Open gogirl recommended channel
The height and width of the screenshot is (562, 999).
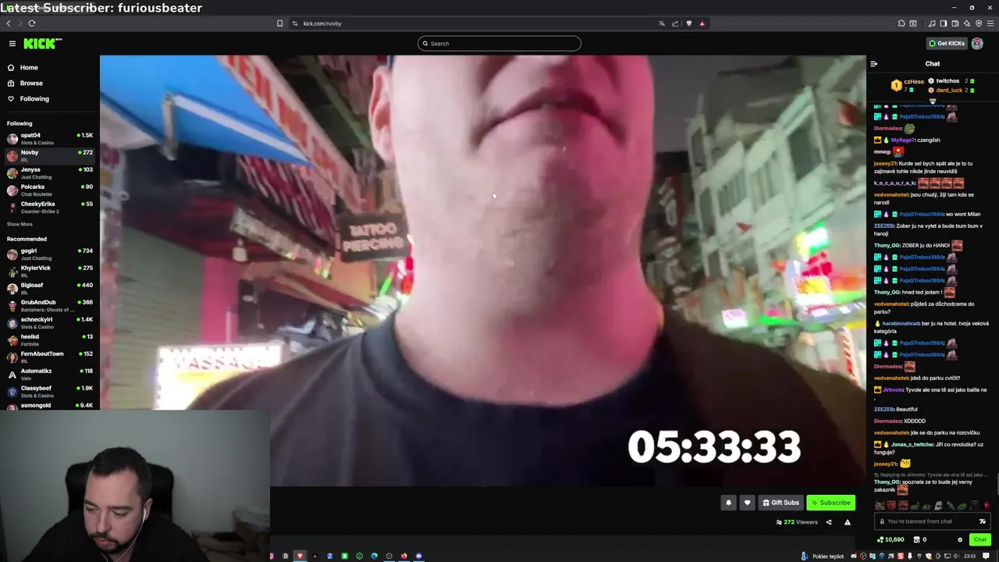click(50, 254)
